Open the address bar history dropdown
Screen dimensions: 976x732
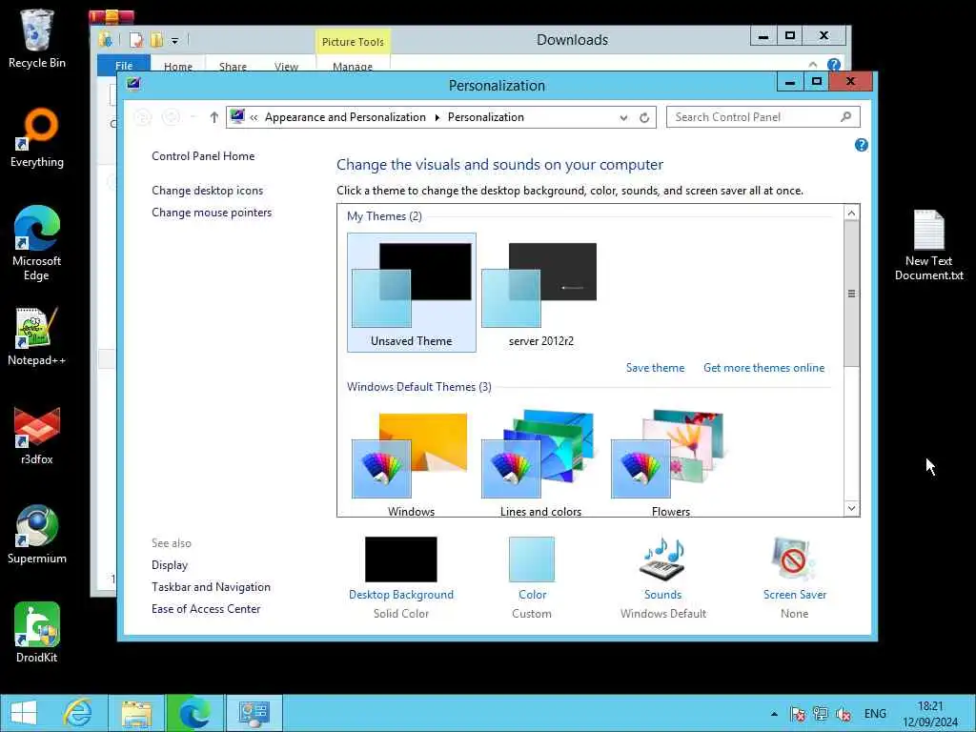(623, 117)
